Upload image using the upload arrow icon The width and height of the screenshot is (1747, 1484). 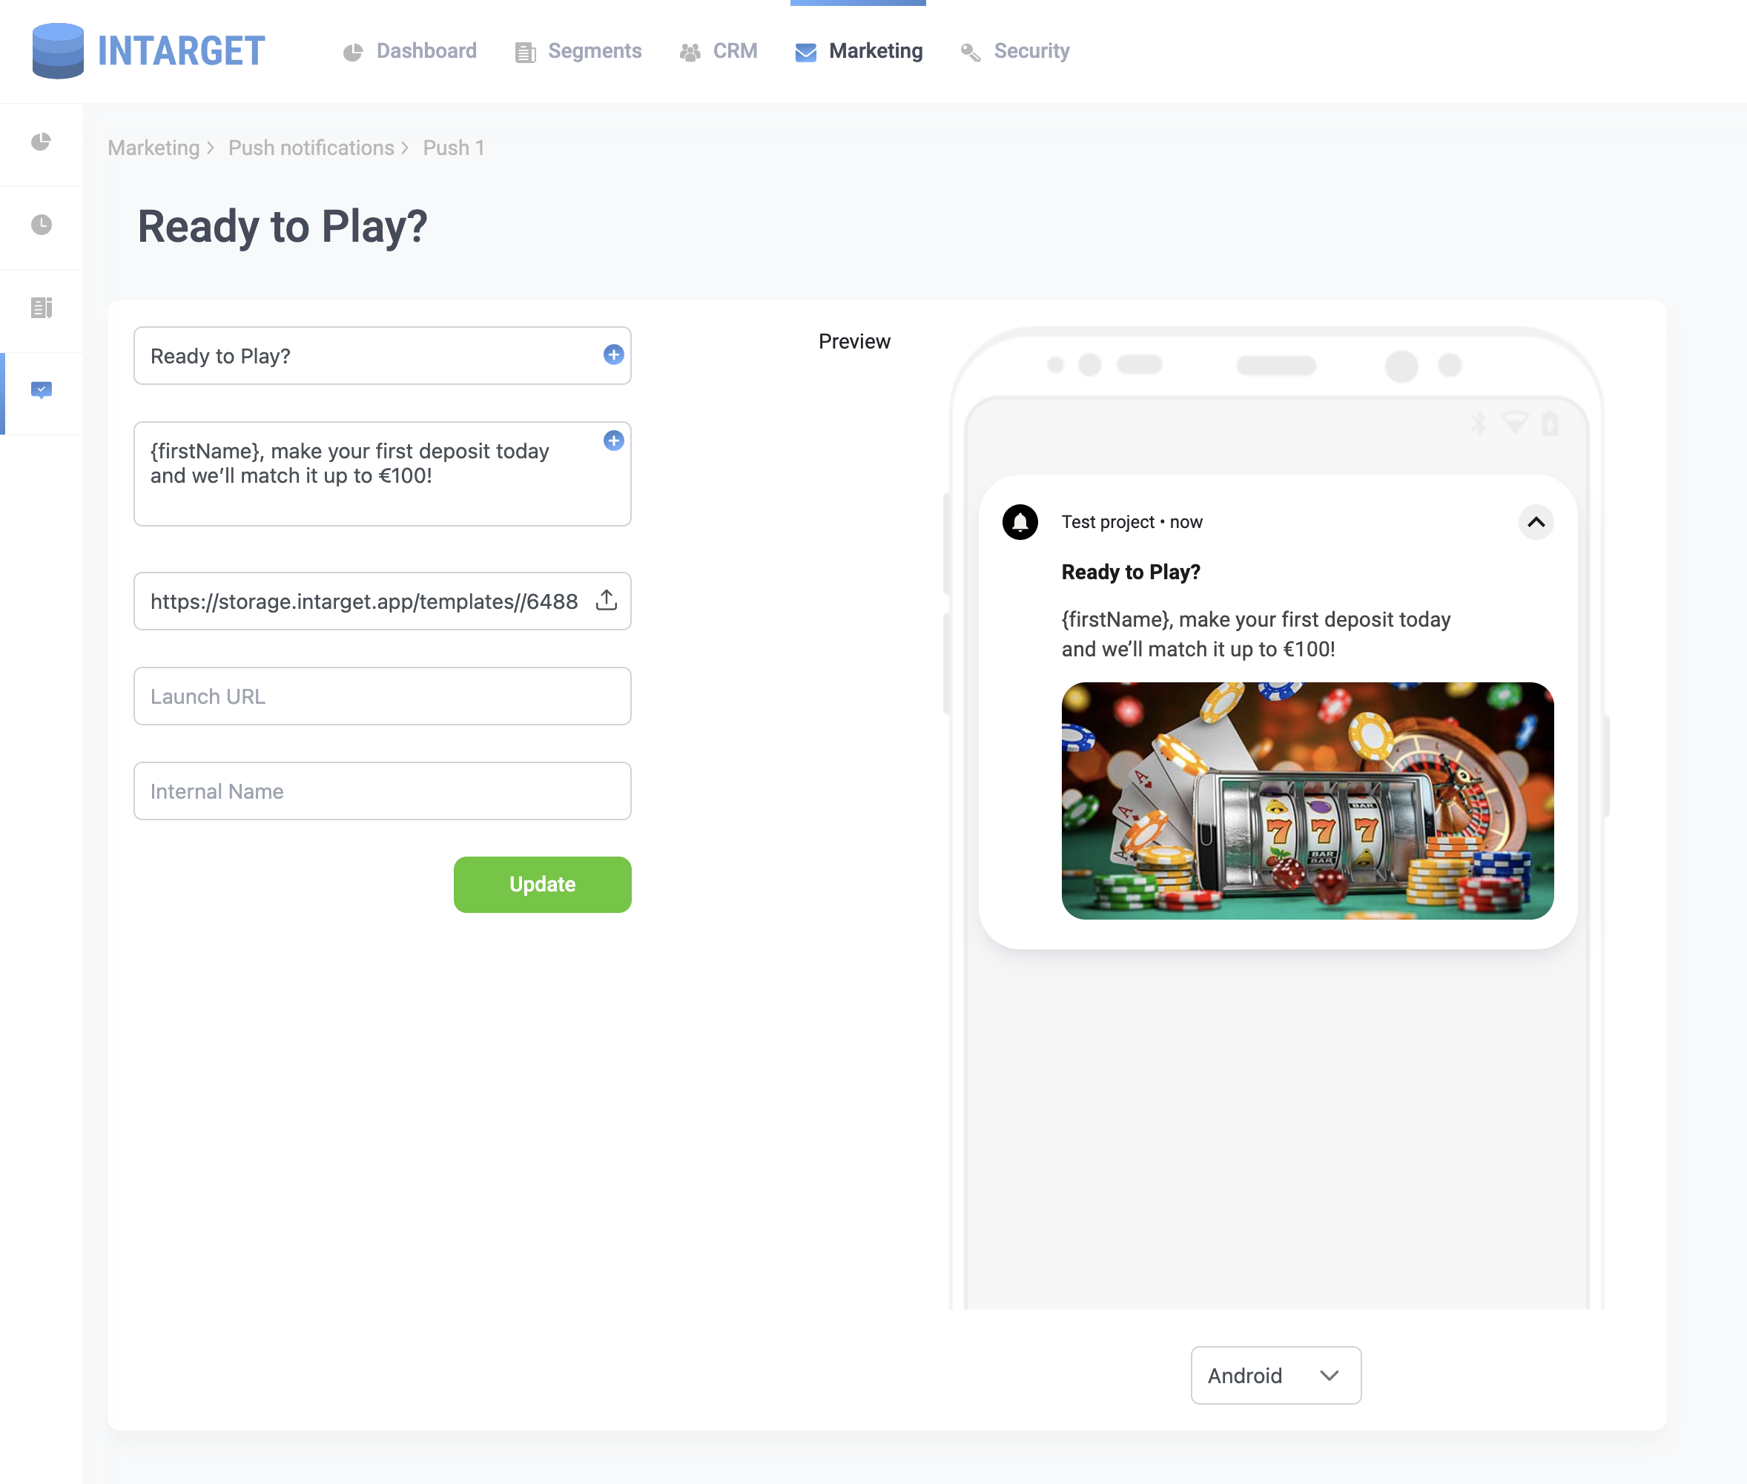(x=606, y=600)
